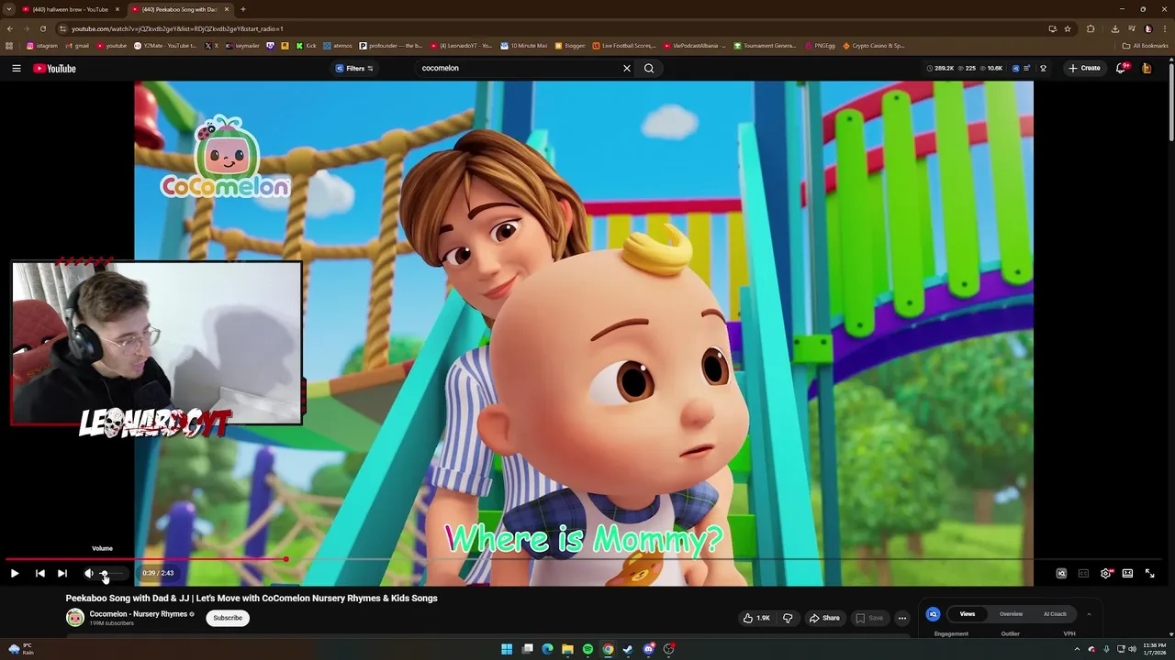Bookmark this page with the star icon
Image resolution: width=1175 pixels, height=660 pixels.
tap(1068, 28)
